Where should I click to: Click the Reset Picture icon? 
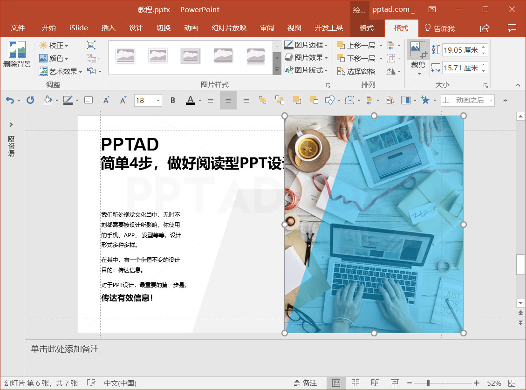pyautogui.click(x=91, y=71)
